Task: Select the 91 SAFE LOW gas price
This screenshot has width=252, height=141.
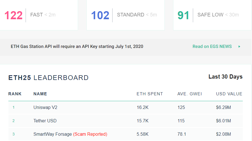Action: (x=183, y=15)
